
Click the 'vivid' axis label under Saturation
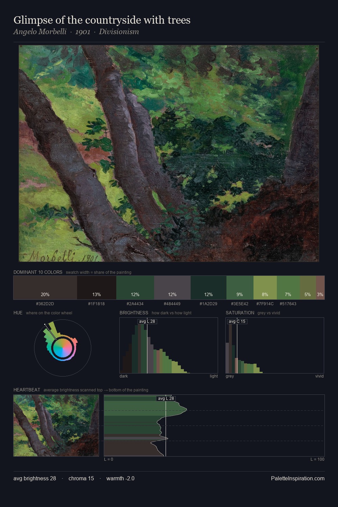[319, 376]
